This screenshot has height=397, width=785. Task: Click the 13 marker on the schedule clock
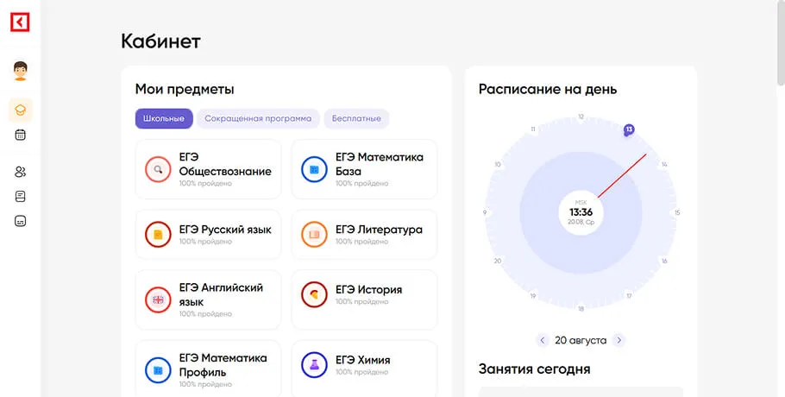click(629, 129)
